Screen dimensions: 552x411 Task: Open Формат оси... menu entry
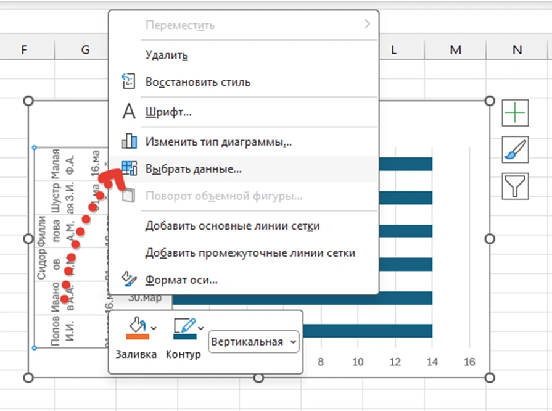coord(244,280)
